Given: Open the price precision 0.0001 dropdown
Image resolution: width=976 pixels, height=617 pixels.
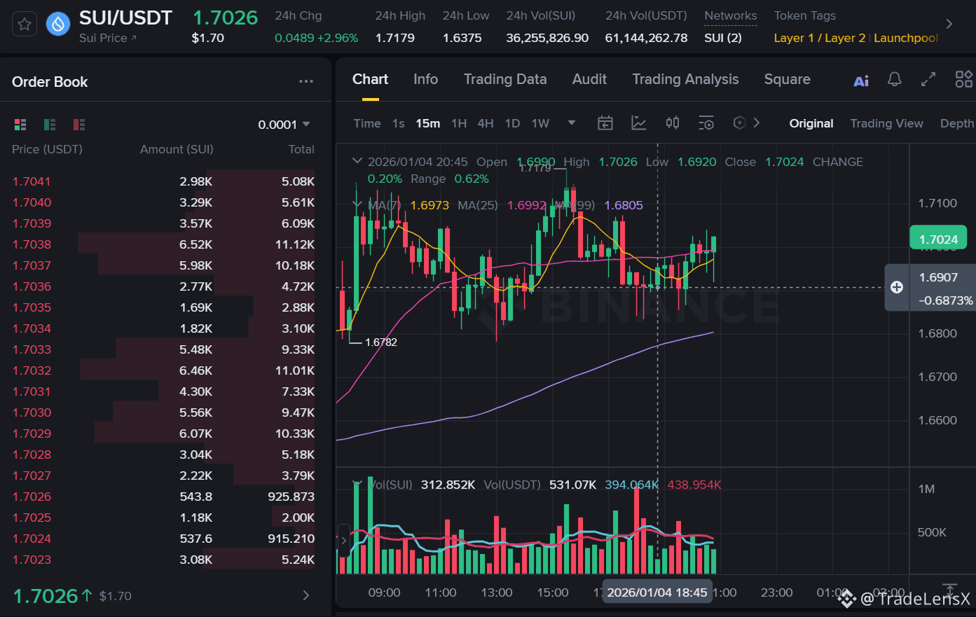Looking at the screenshot, I should point(285,124).
